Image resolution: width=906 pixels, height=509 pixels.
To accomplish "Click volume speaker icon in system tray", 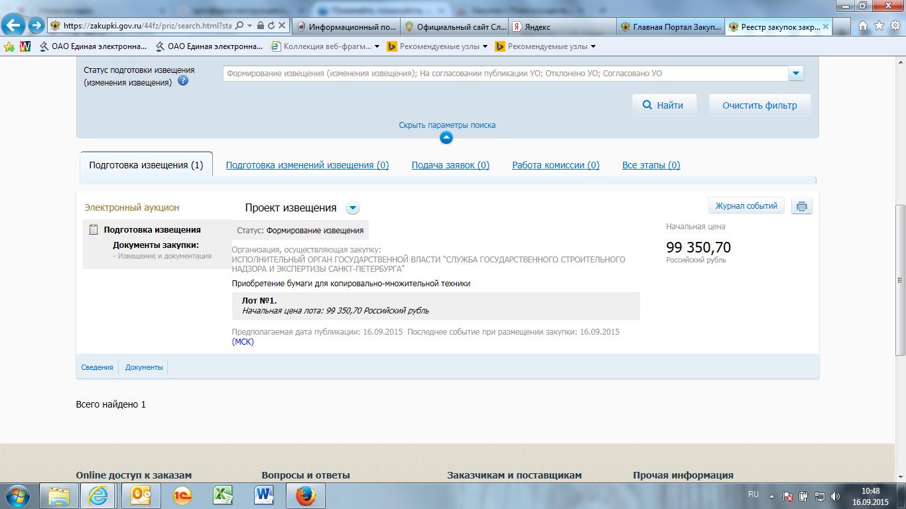I will click(x=836, y=496).
